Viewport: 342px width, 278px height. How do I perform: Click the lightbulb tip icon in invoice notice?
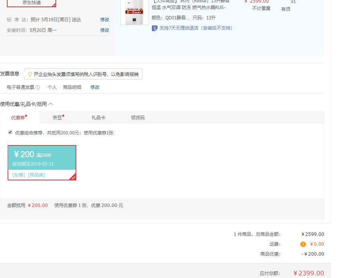pos(30,74)
